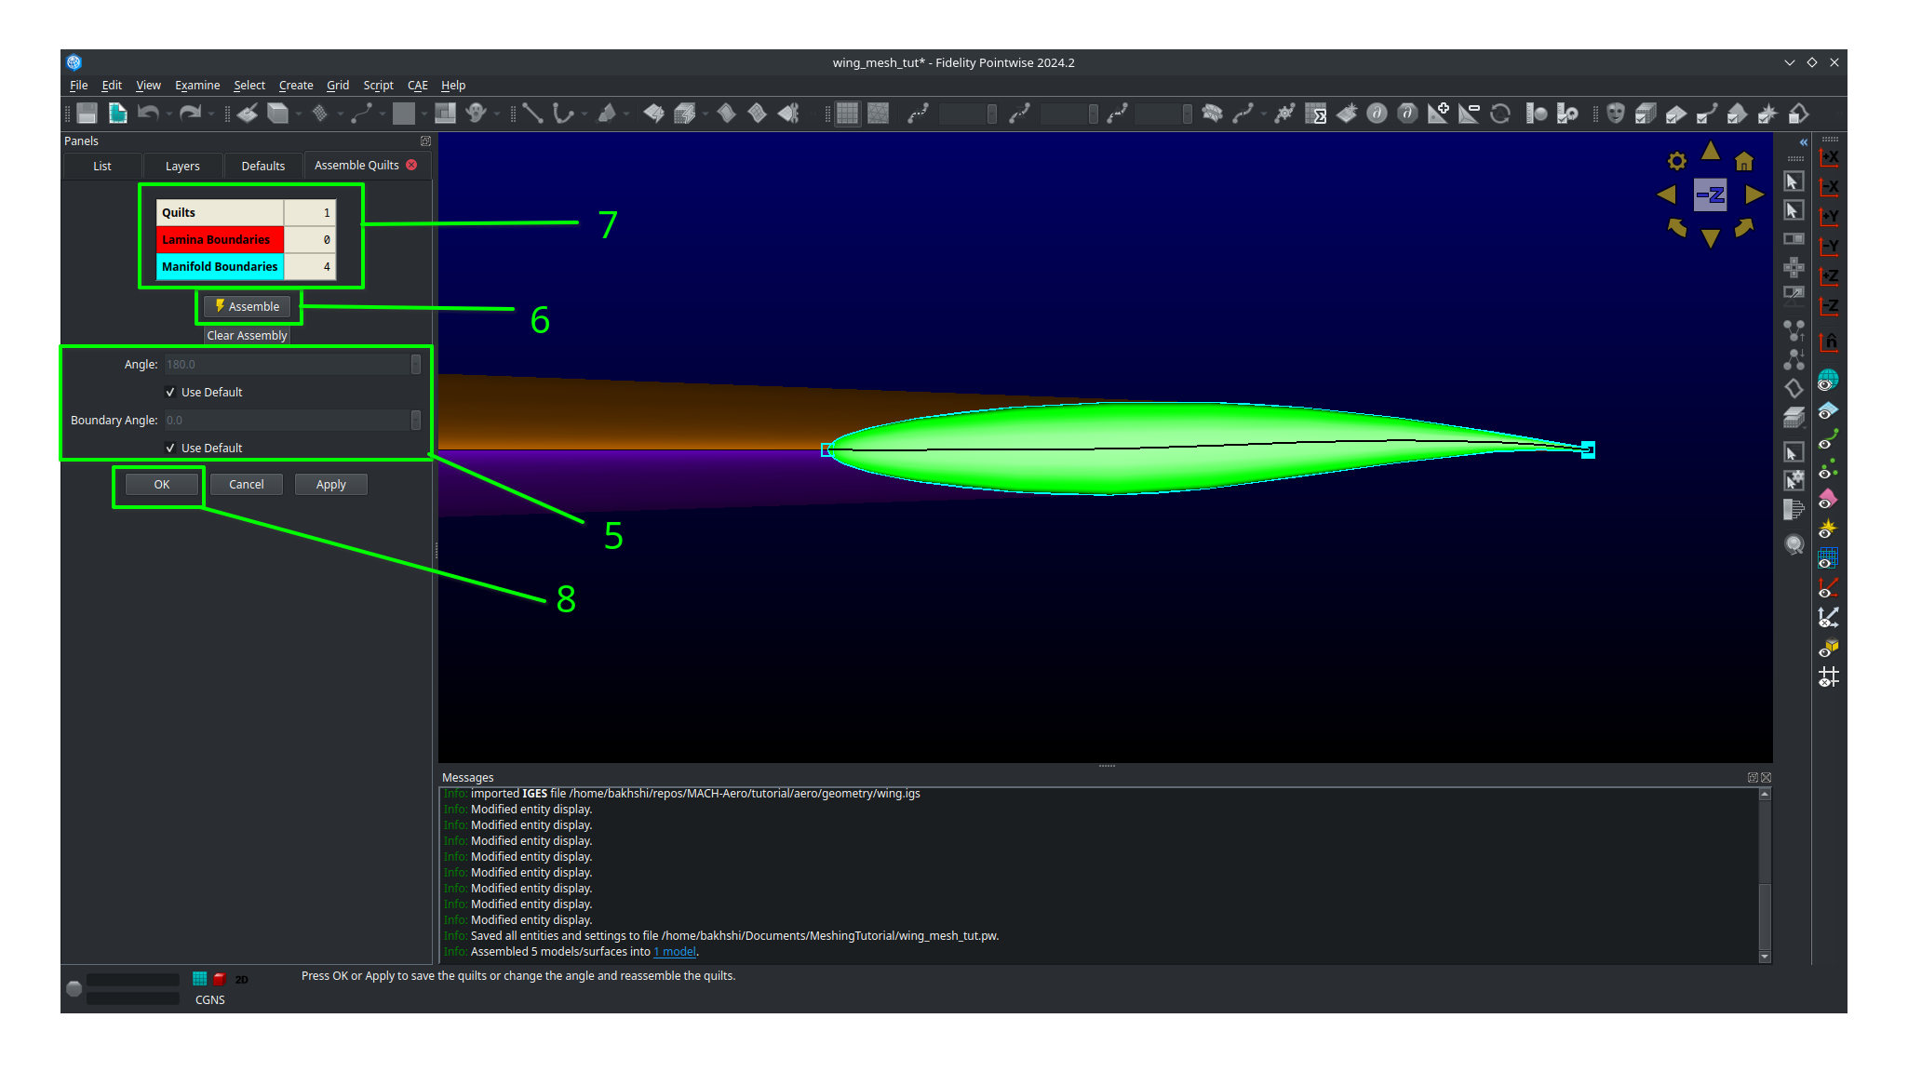Click the Save file icon
This screenshot has width=1908, height=1085.
[87, 114]
